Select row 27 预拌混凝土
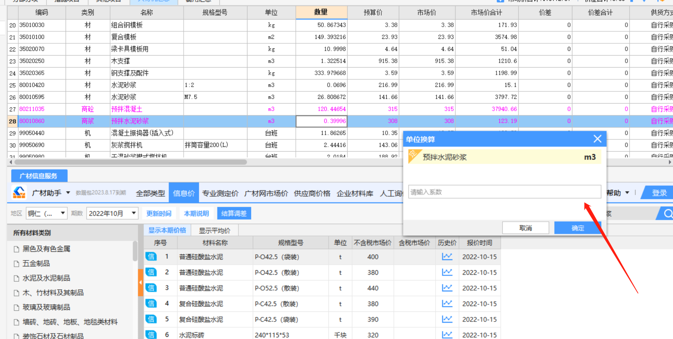Screen dimensions: 673x339 340,109
